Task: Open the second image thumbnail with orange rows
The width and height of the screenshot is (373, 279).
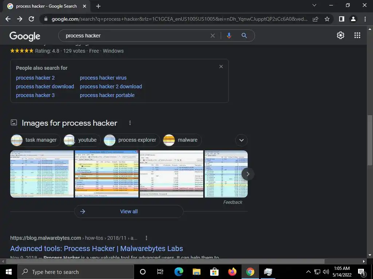Action: 107,174
